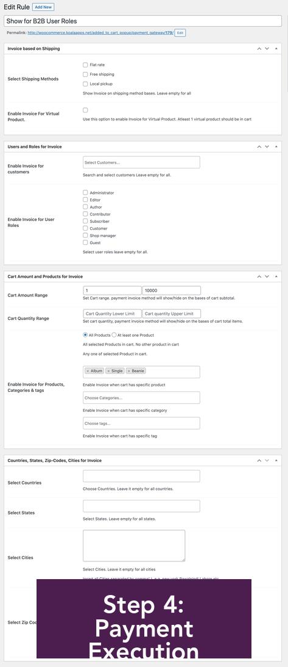Open the Select Countries field
The image size is (288, 667).
click(141, 476)
